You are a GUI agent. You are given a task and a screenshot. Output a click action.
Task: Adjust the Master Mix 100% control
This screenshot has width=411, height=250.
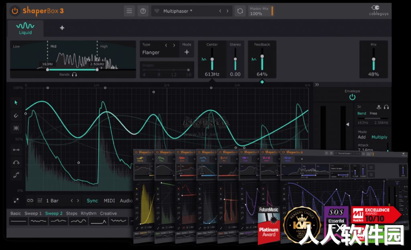(x=261, y=11)
